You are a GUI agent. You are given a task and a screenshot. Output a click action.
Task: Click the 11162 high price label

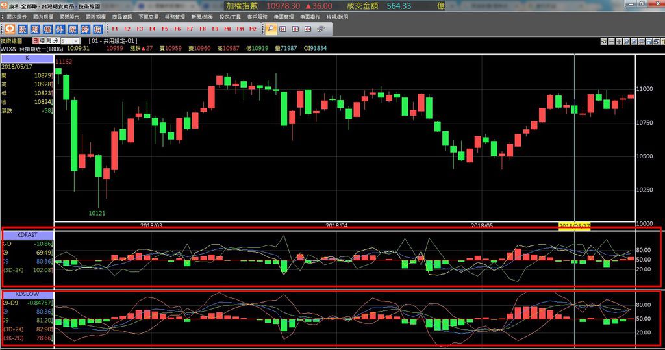coord(64,62)
